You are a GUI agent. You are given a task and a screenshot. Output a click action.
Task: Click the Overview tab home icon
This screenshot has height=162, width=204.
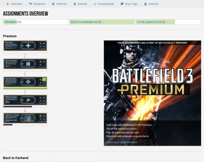click(x=8, y=4)
